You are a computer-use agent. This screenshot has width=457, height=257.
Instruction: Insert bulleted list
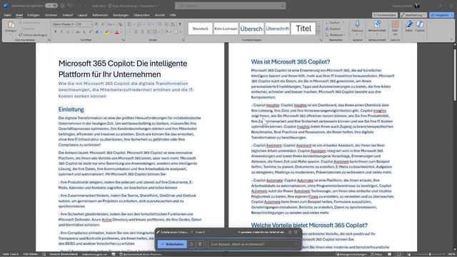(x=130, y=24)
